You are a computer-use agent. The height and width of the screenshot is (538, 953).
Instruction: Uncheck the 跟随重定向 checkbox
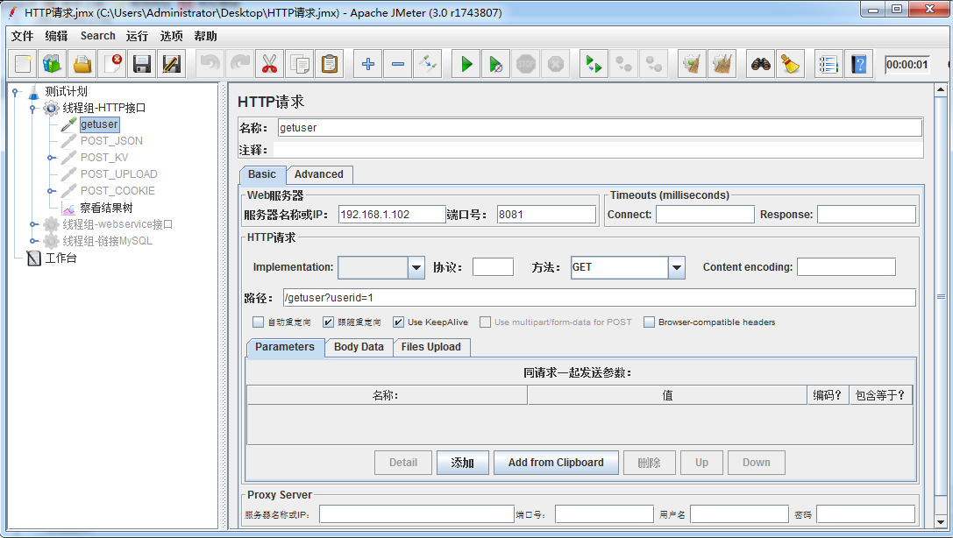pos(328,322)
